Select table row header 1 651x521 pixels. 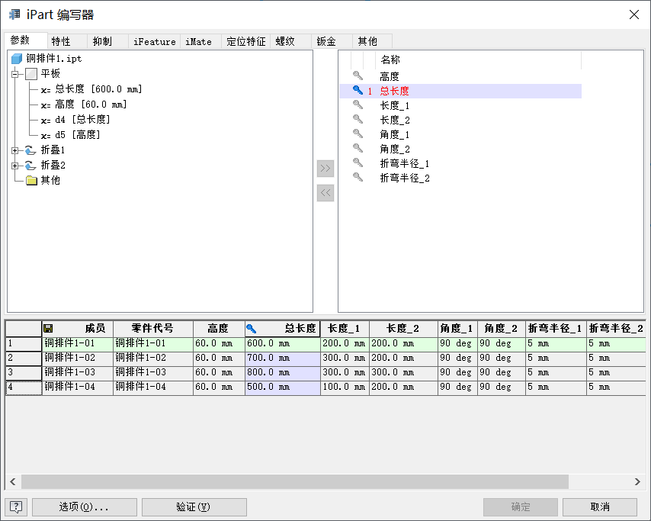click(24, 344)
